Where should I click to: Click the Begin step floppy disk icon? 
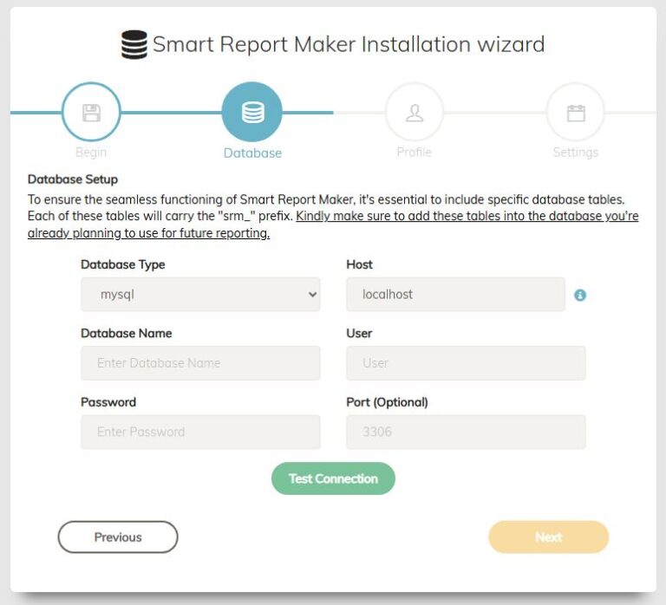91,113
